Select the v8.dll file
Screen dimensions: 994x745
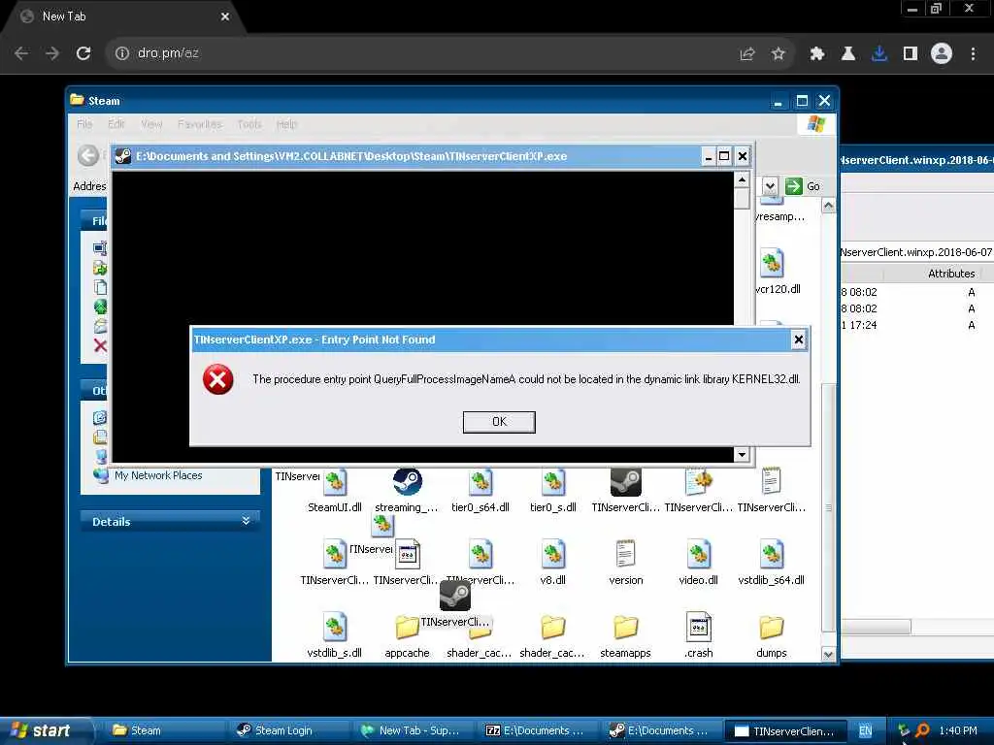[552, 564]
